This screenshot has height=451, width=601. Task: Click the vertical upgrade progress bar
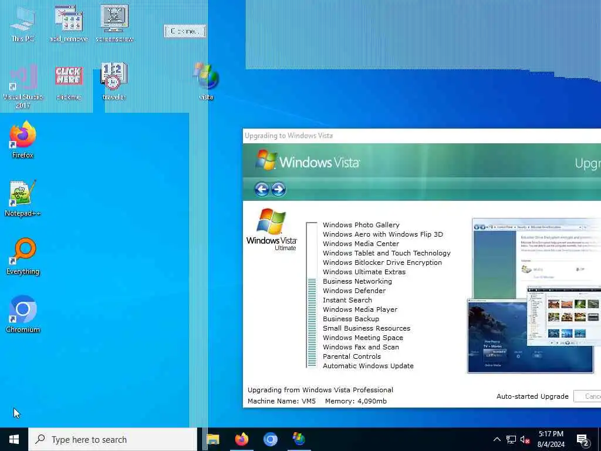click(x=312, y=295)
